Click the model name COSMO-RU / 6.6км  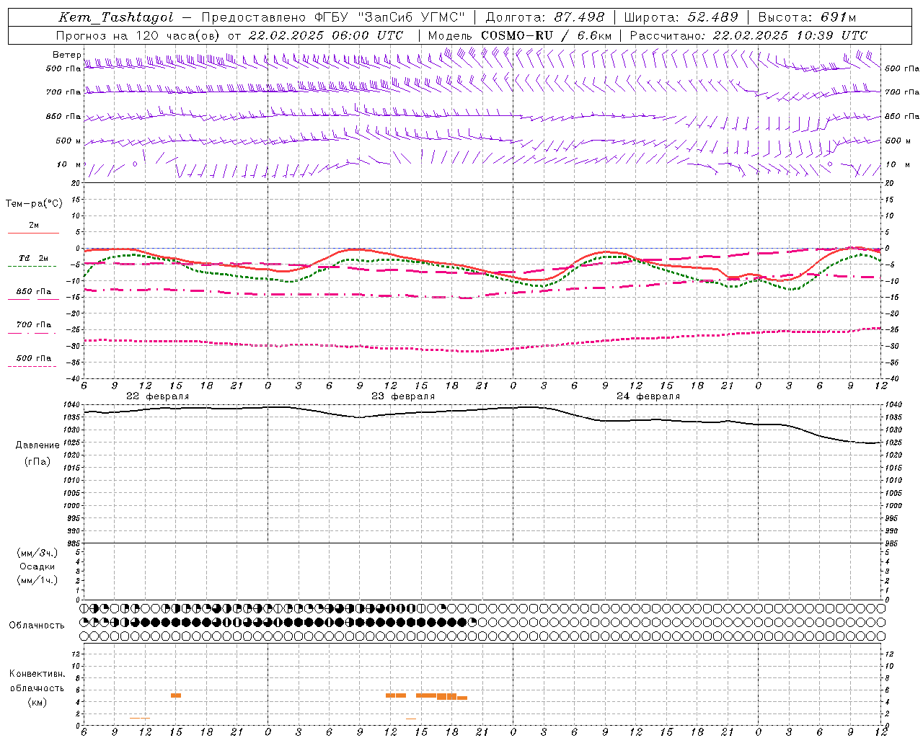pos(546,35)
